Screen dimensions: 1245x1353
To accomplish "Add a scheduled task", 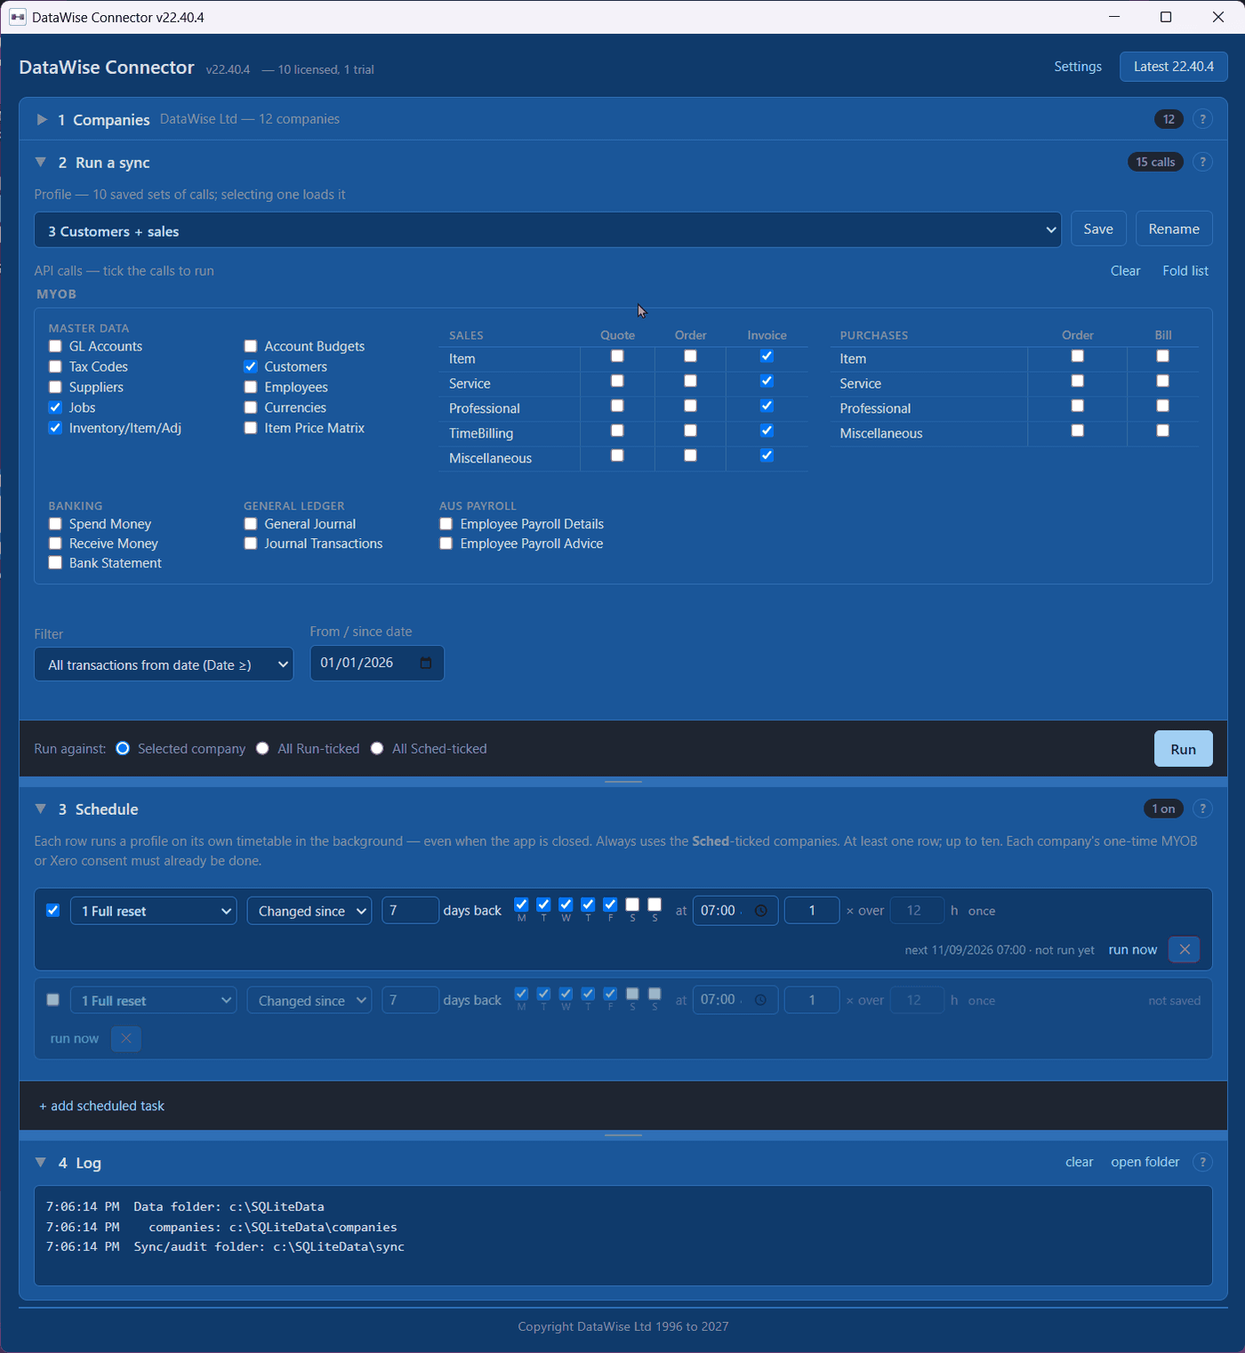I will (102, 1106).
